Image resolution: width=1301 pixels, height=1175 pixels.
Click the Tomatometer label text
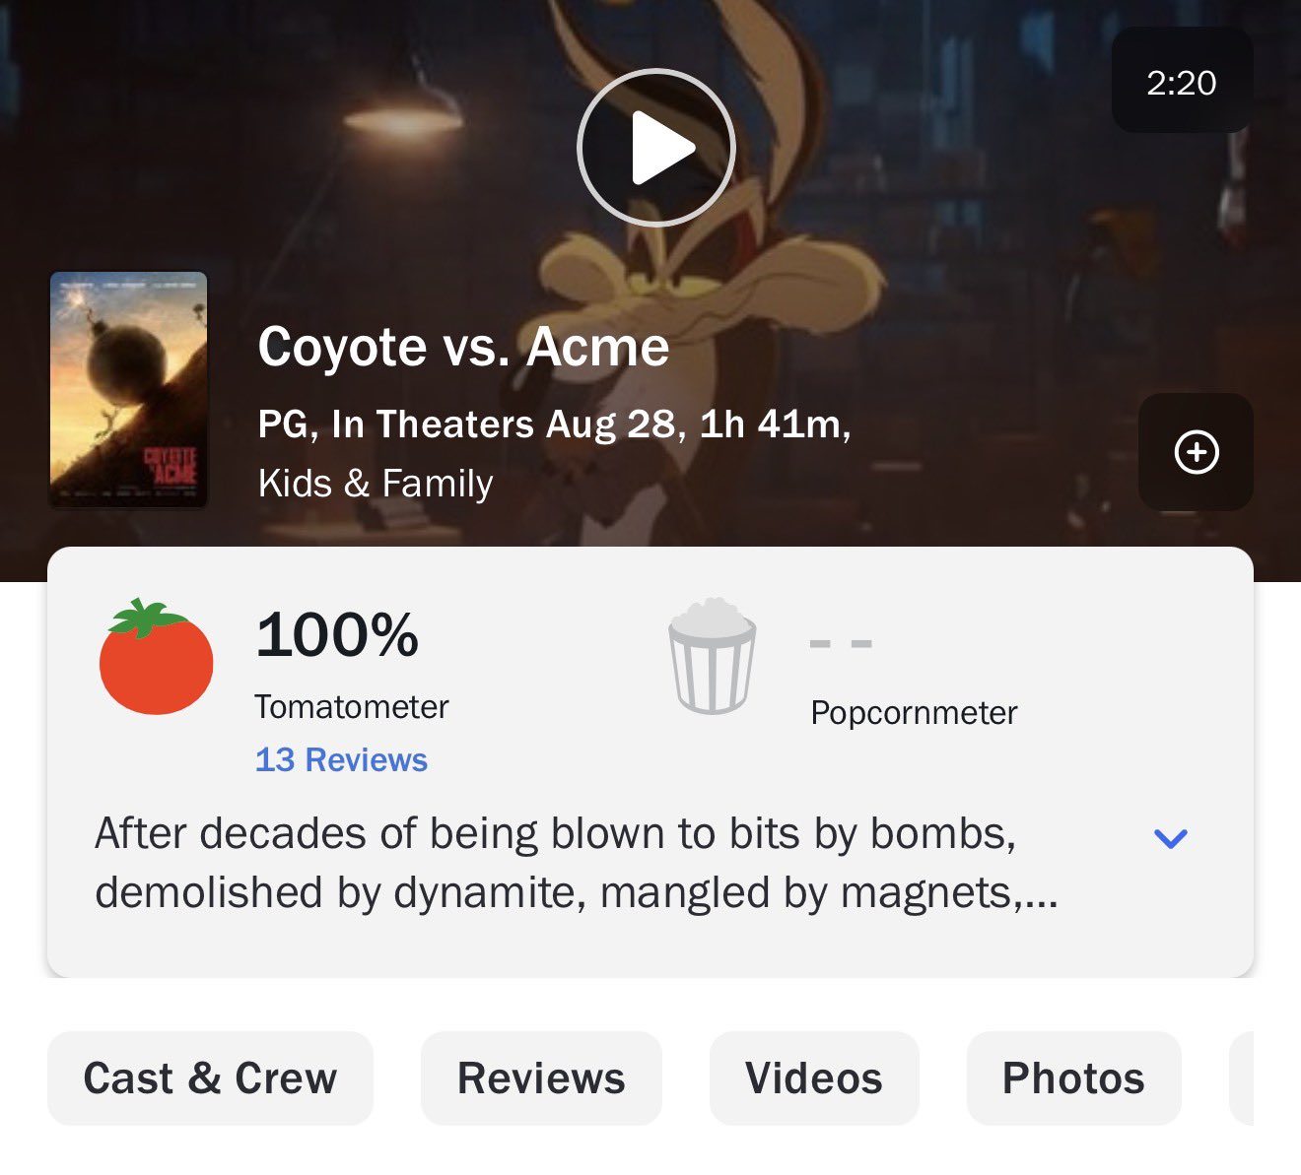[351, 706]
